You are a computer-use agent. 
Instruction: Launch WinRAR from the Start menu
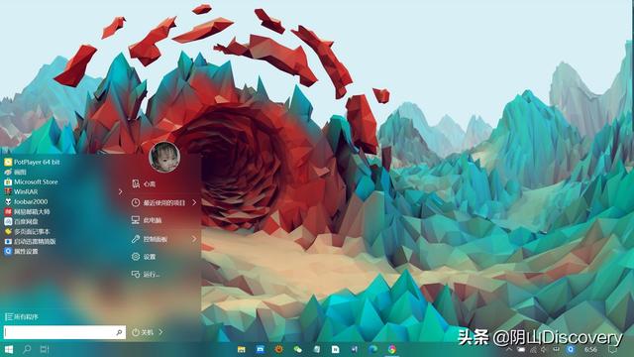[x=21, y=191]
